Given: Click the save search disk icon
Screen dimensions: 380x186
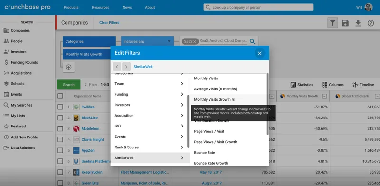Looking at the screenshot, I should (345, 23).
